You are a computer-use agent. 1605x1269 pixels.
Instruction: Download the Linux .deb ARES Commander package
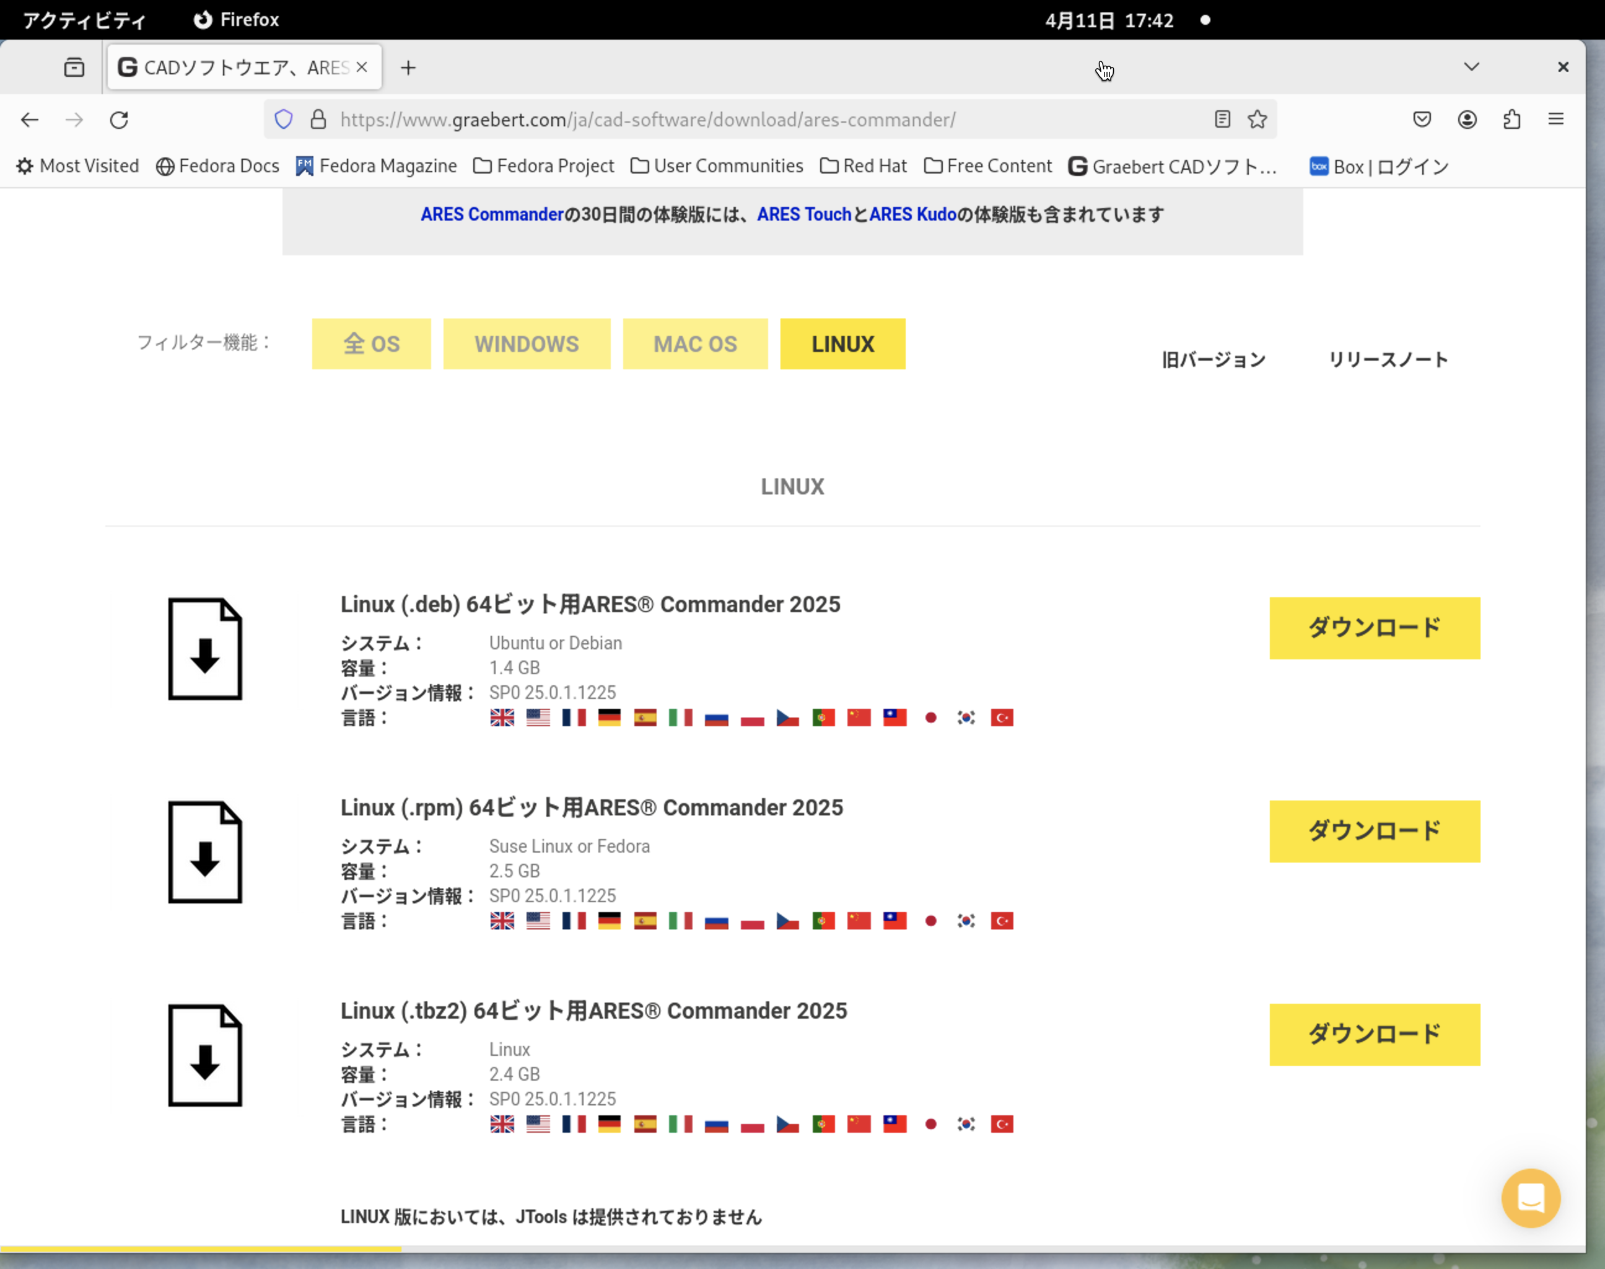(1374, 628)
